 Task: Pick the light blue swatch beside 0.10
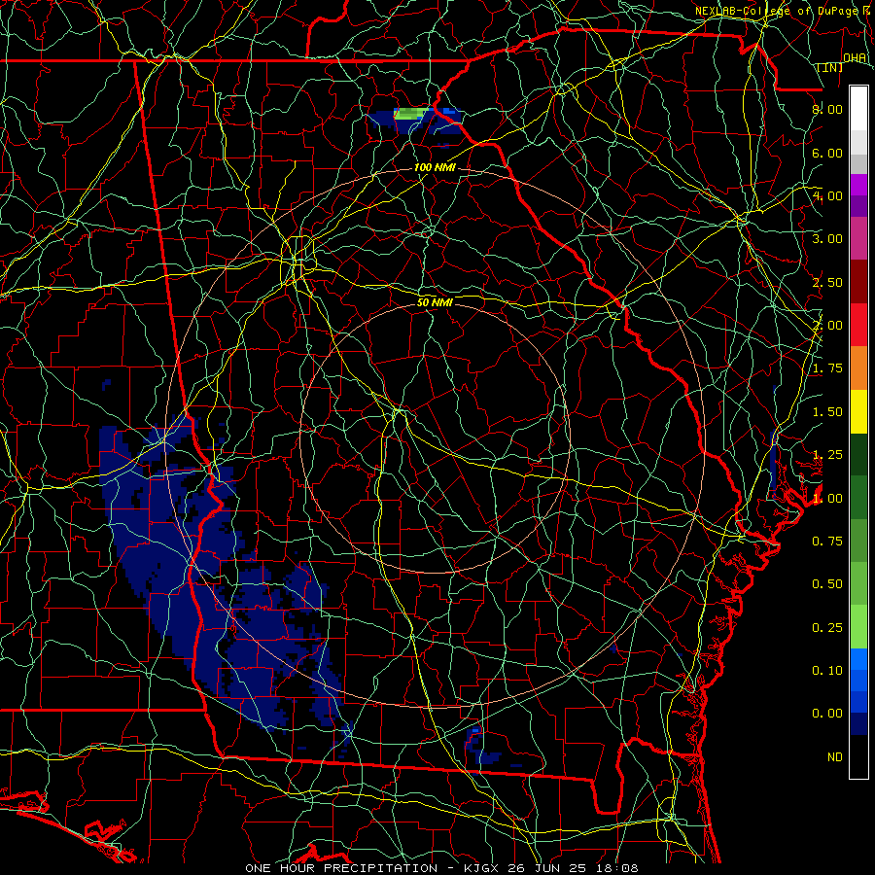click(x=858, y=659)
